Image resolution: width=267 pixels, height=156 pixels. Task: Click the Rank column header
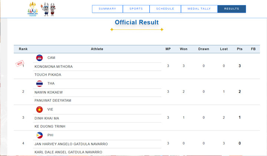pos(23,49)
